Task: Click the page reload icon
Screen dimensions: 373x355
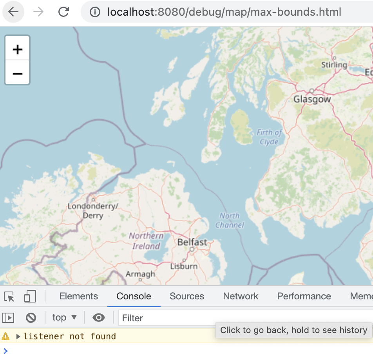Action: (64, 12)
